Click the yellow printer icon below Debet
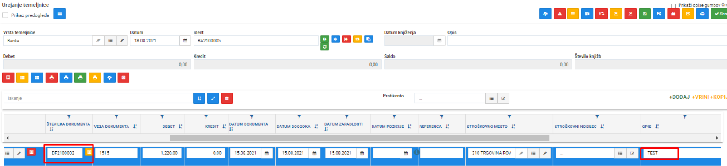Viewport: 727px width, 166px height. pyautogui.click(x=95, y=77)
